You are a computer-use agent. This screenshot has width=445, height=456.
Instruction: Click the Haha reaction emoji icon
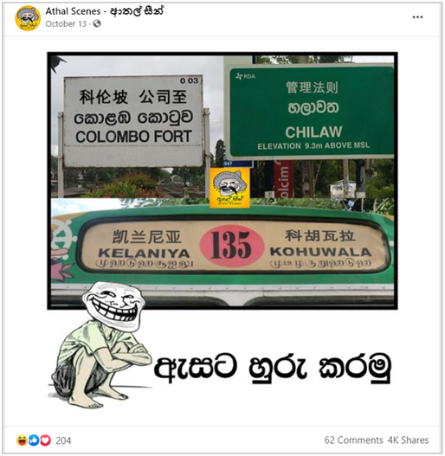[23, 440]
